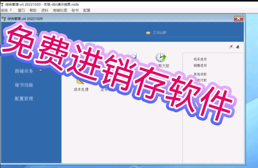Open the 系统 menu
Image resolution: width=258 pixels, height=168 pixels.
point(4,11)
